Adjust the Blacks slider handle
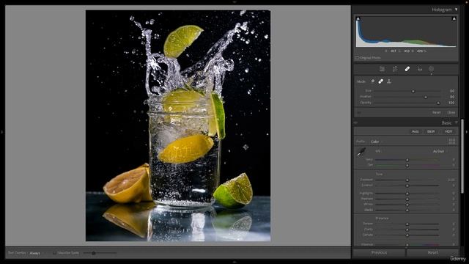The height and width of the screenshot is (264, 469). click(x=407, y=210)
